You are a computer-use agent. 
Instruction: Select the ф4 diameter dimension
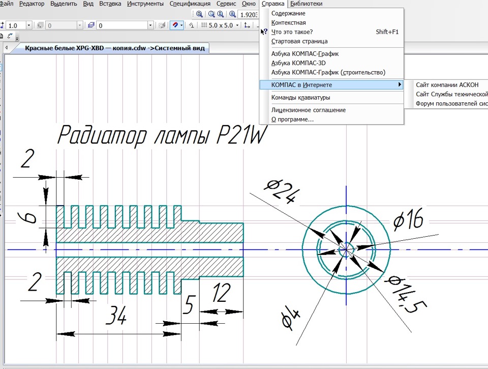pyautogui.click(x=291, y=319)
